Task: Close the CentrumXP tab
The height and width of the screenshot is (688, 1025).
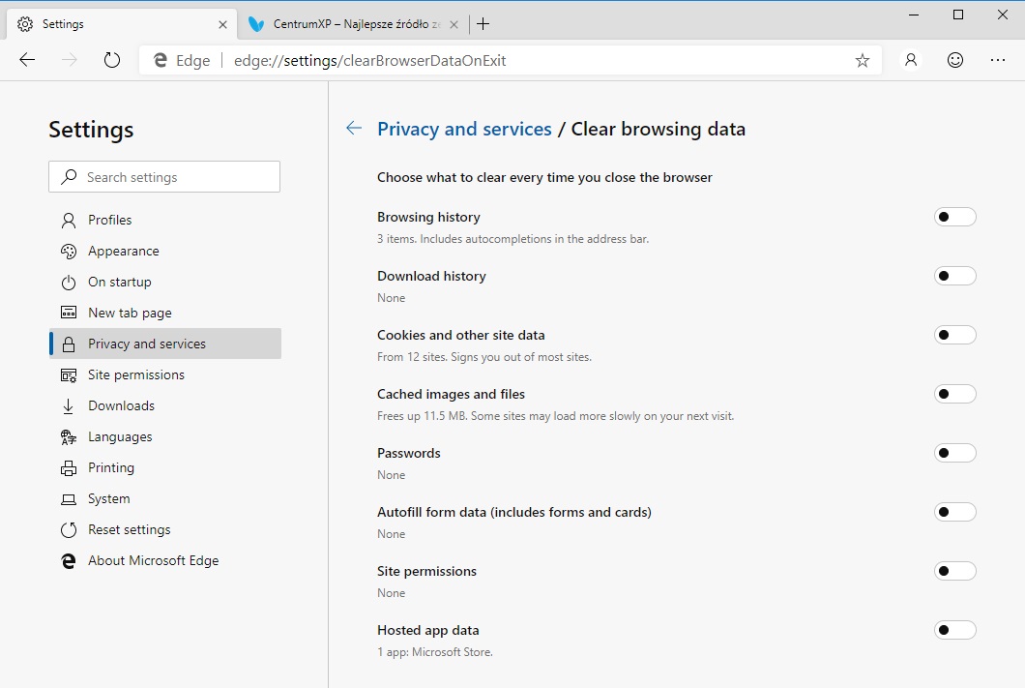Action: tap(454, 24)
